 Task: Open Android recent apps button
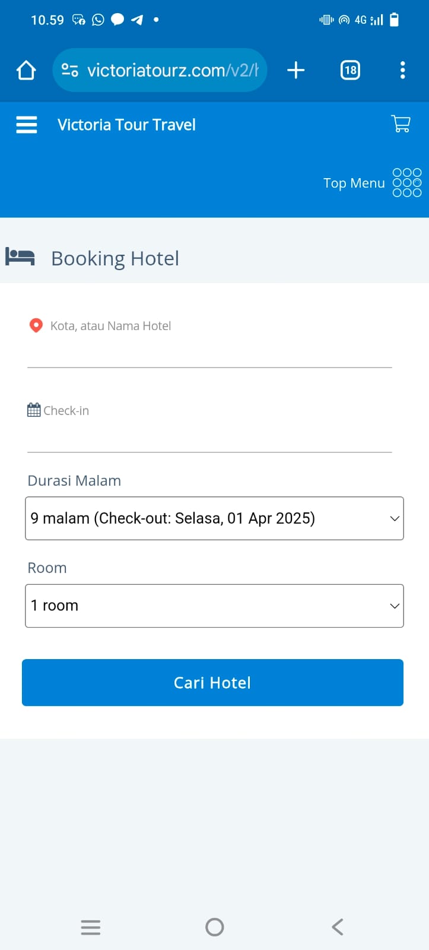pyautogui.click(x=90, y=927)
